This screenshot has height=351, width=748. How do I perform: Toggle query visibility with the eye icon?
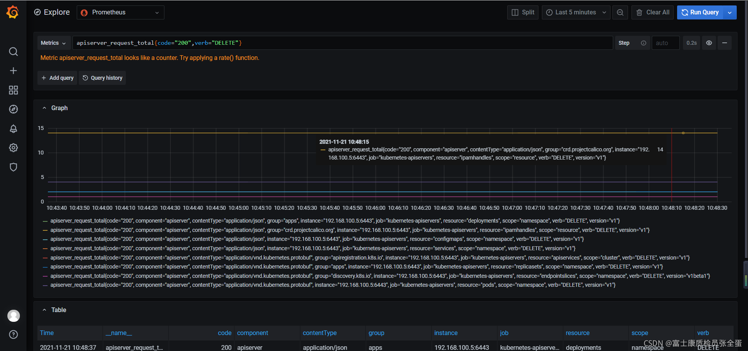pyautogui.click(x=709, y=43)
